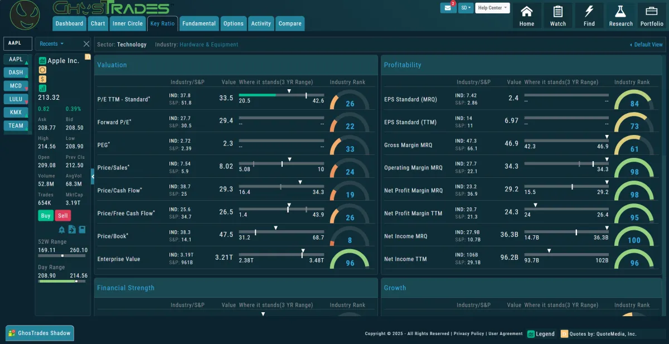Switch to the Chart tab
The image size is (669, 344).
pyautogui.click(x=98, y=23)
